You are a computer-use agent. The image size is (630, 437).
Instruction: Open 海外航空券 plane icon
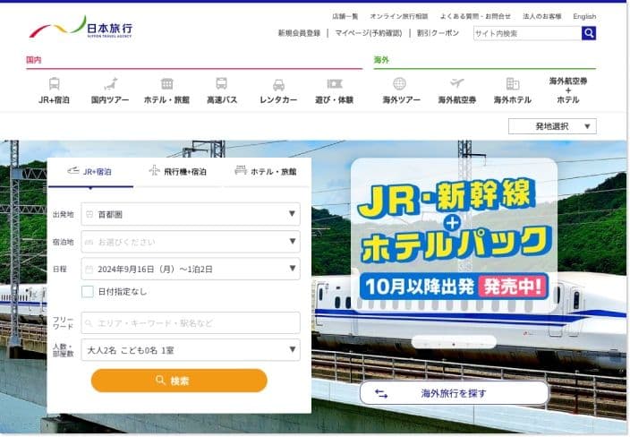456,84
